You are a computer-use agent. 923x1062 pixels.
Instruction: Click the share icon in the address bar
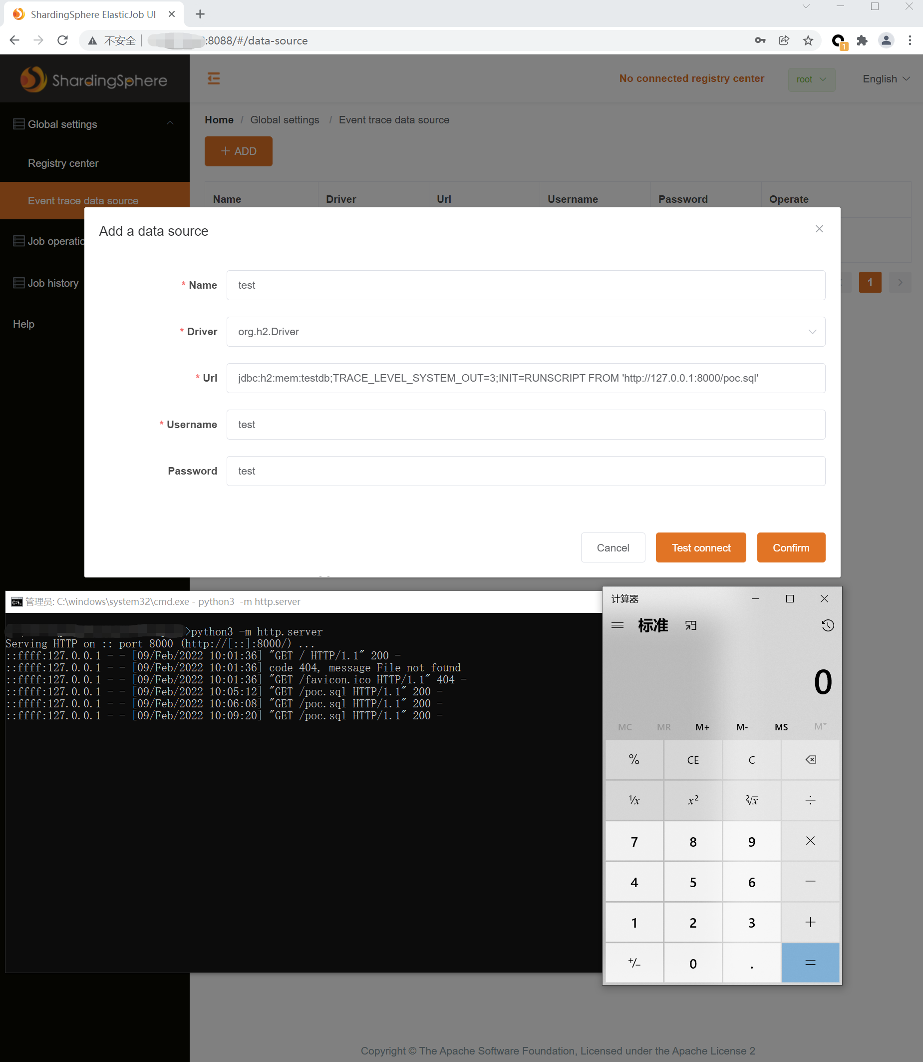coord(784,40)
